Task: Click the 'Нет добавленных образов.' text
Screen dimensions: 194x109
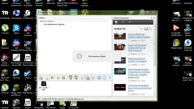Action: [54, 24]
